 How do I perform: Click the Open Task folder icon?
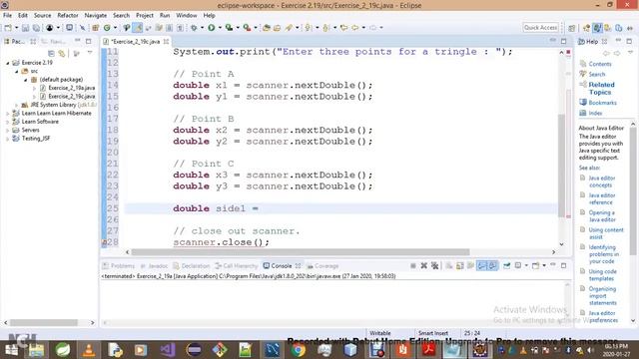pos(278,28)
